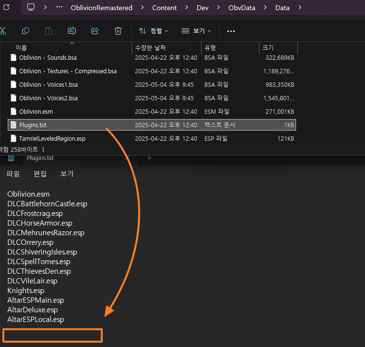The width and height of the screenshot is (365, 347).
Task: Click the file icon of Oblivion - Voices1.bsa
Action: coord(14,84)
